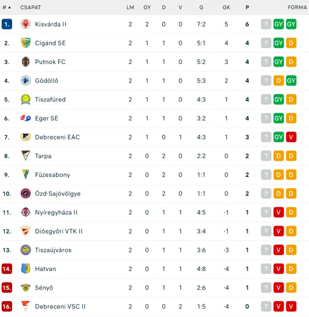
Task: Click the Cigánd SE team logo
Action: coord(26,43)
